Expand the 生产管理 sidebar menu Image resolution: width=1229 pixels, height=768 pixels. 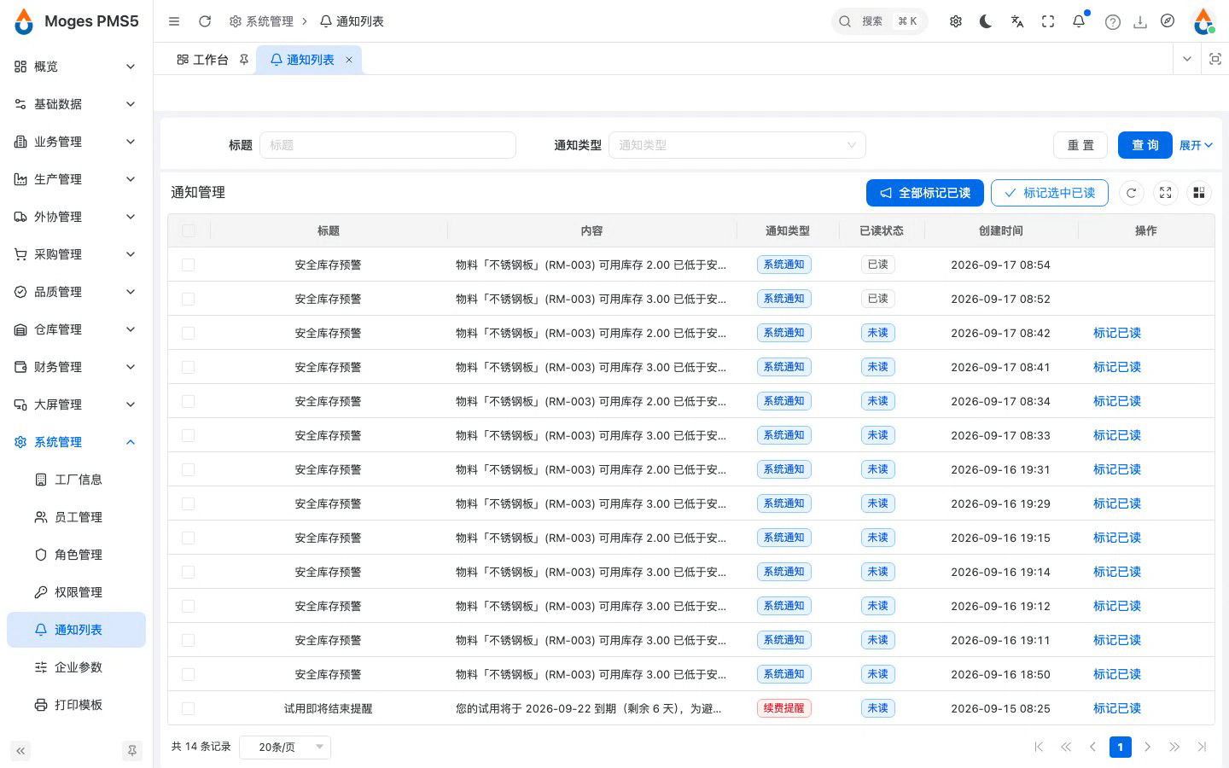75,179
